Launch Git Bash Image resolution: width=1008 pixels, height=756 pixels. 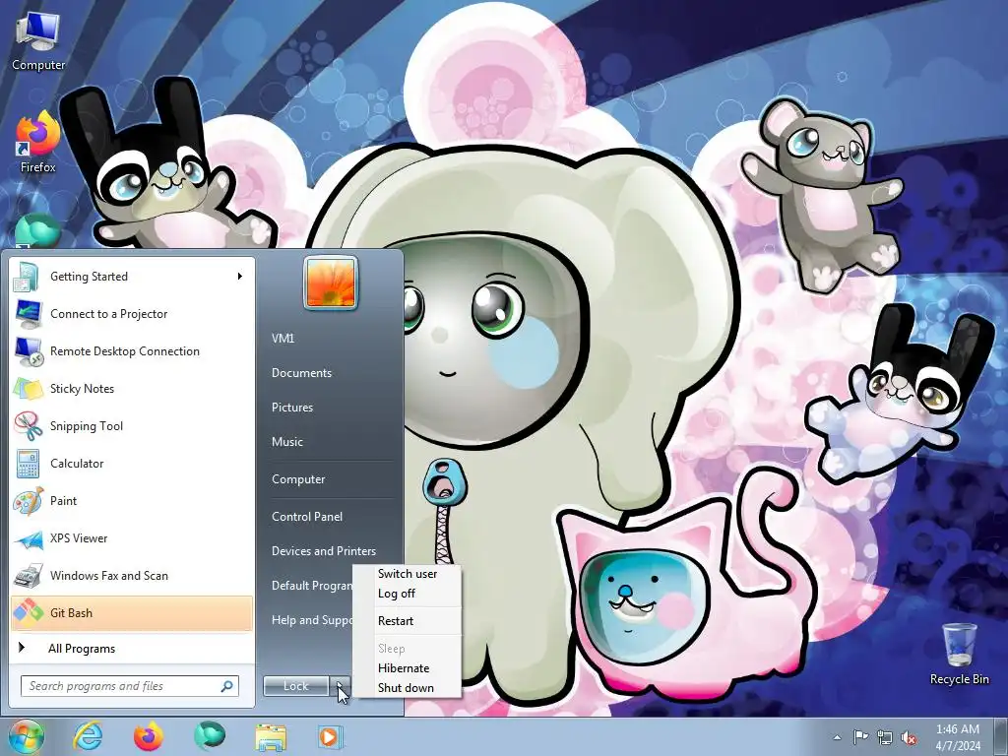pos(132,612)
